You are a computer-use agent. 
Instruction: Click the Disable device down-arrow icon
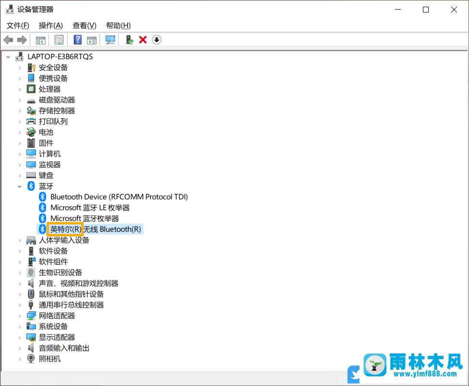click(157, 40)
